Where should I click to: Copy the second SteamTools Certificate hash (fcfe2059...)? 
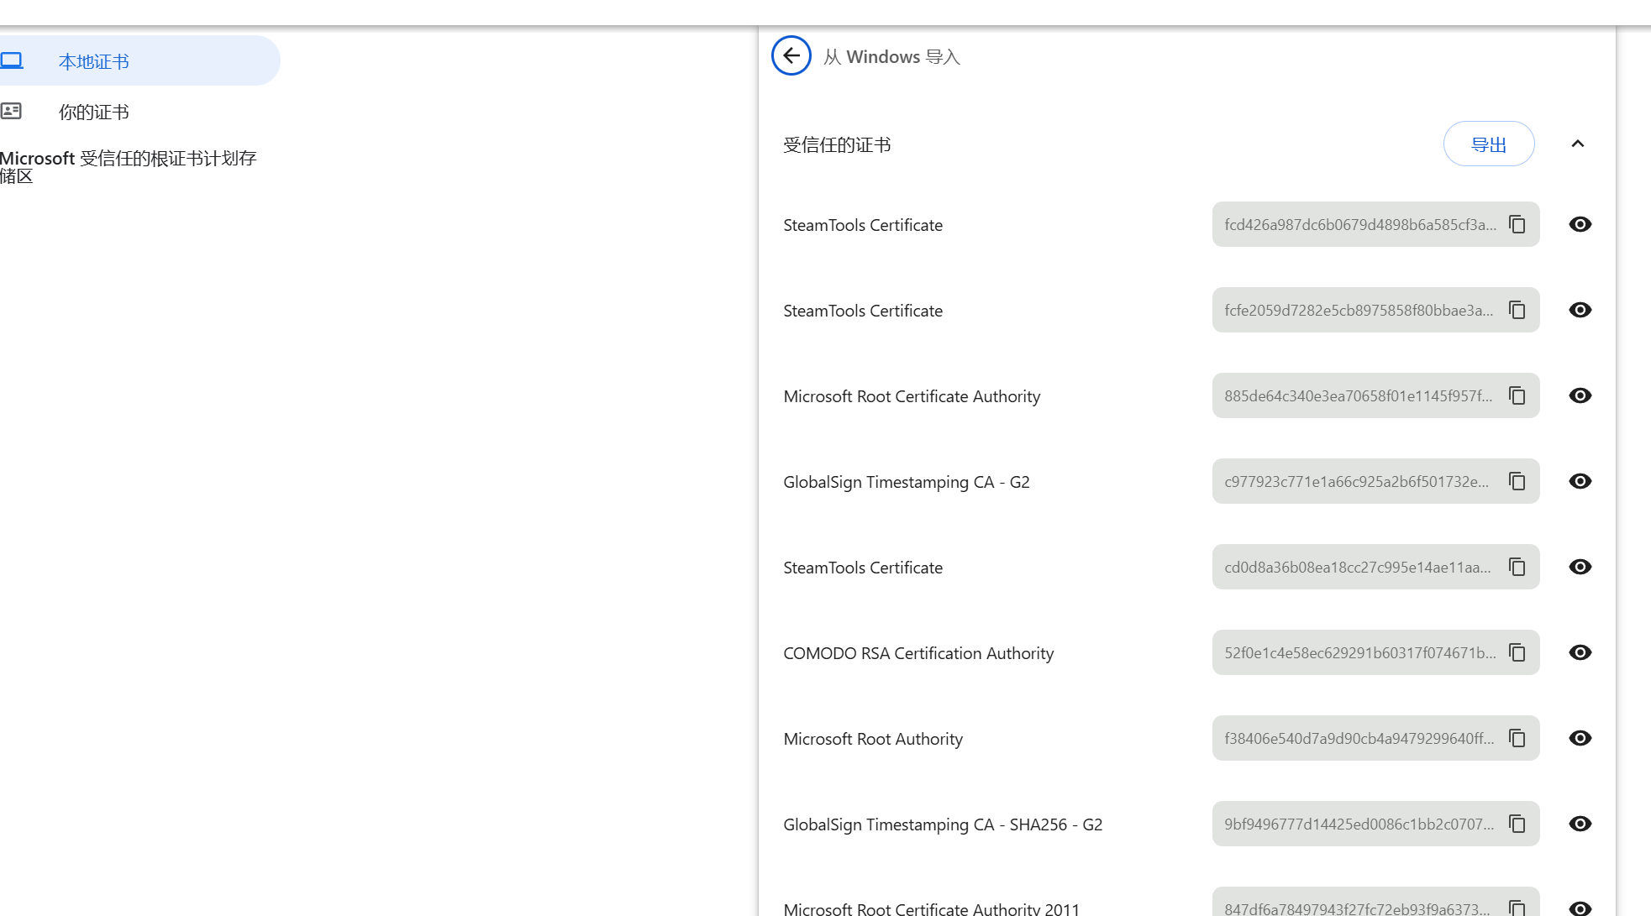[1517, 310]
